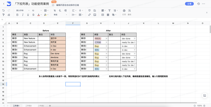Open the fill color bucket swatch
This screenshot has height=107, width=211.
pos(45,15)
